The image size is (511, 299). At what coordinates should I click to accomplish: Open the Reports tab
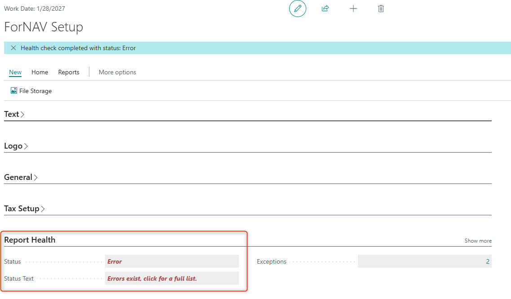69,72
